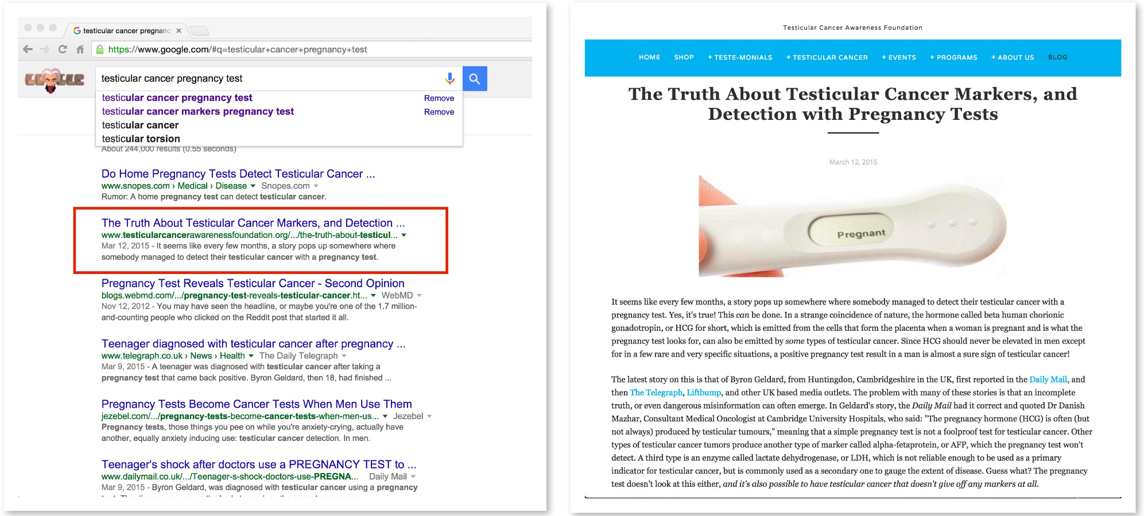The width and height of the screenshot is (1148, 516).
Task: Open 'Do Home Pregnancy Tests Detect' result
Action: [x=238, y=174]
